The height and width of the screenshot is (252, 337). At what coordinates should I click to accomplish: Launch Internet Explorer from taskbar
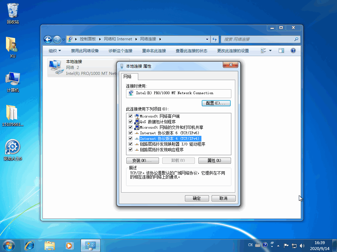[x=30, y=245]
